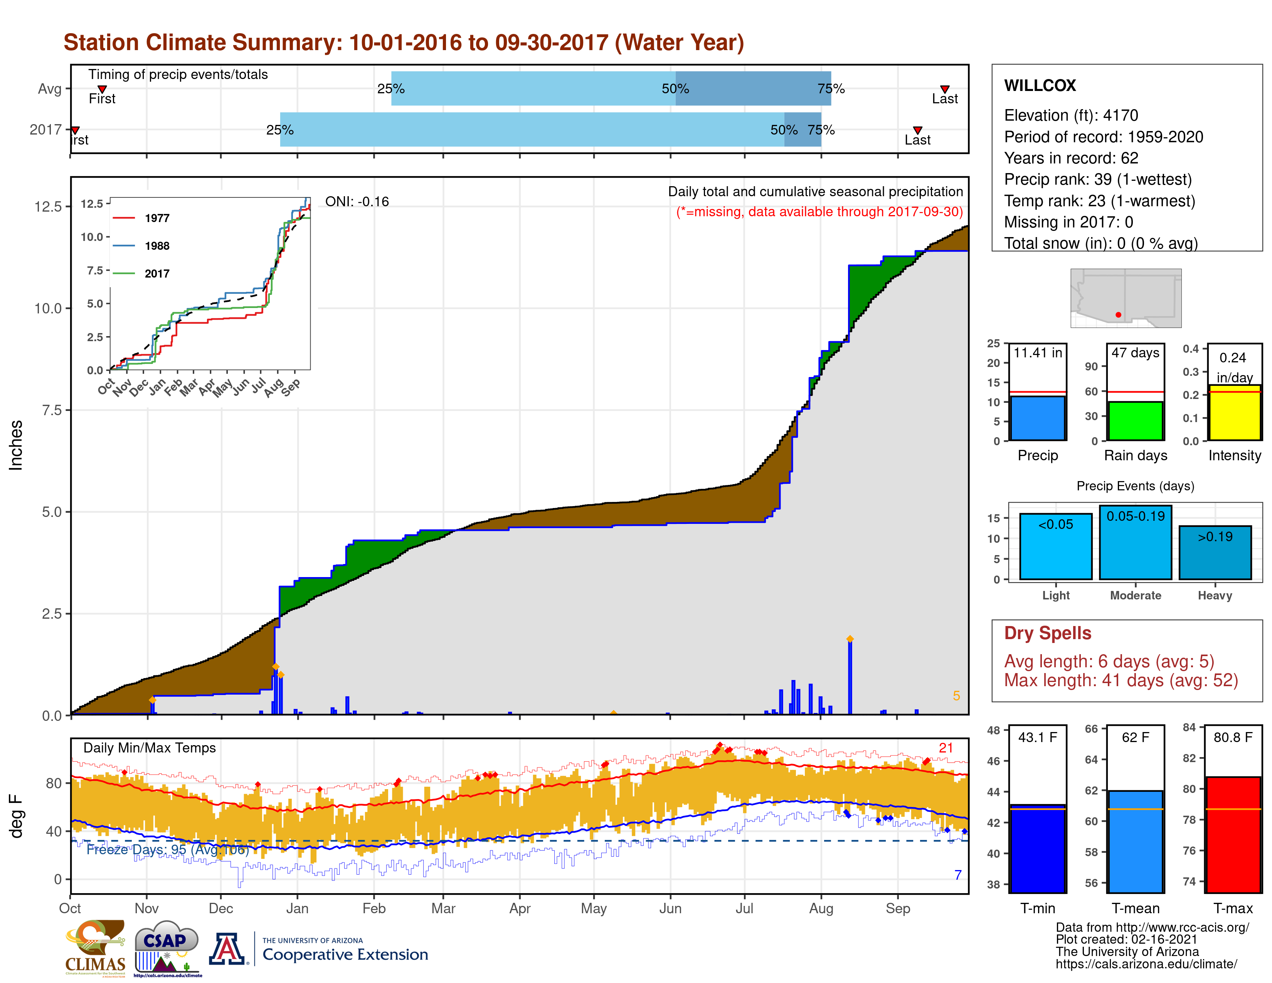
Task: Click the Station Climate Summary title
Action: coord(404,42)
